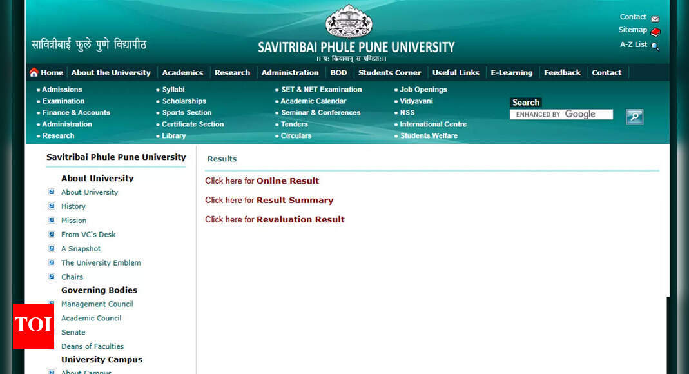The height and width of the screenshot is (374, 689).
Task: Click the TOI red logo badge
Action: click(x=33, y=326)
